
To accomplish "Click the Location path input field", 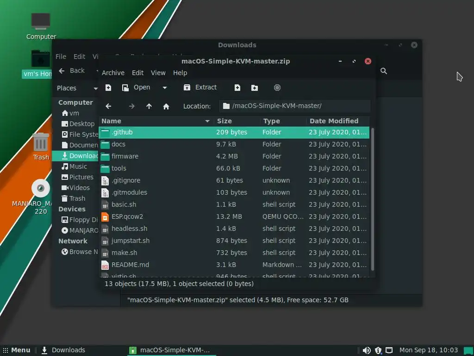I will point(295,106).
